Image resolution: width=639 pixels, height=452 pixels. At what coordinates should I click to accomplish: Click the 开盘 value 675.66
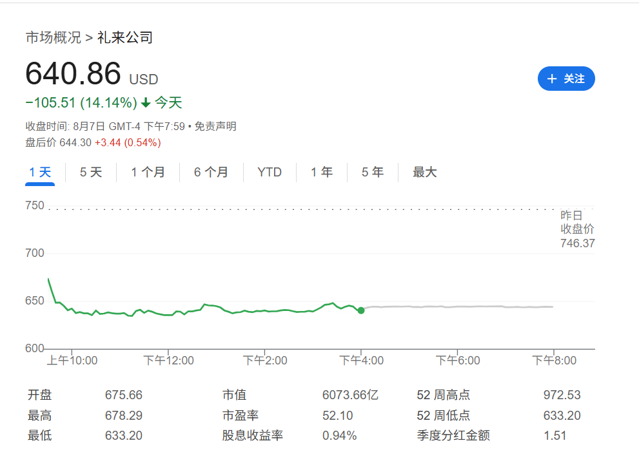tap(124, 395)
